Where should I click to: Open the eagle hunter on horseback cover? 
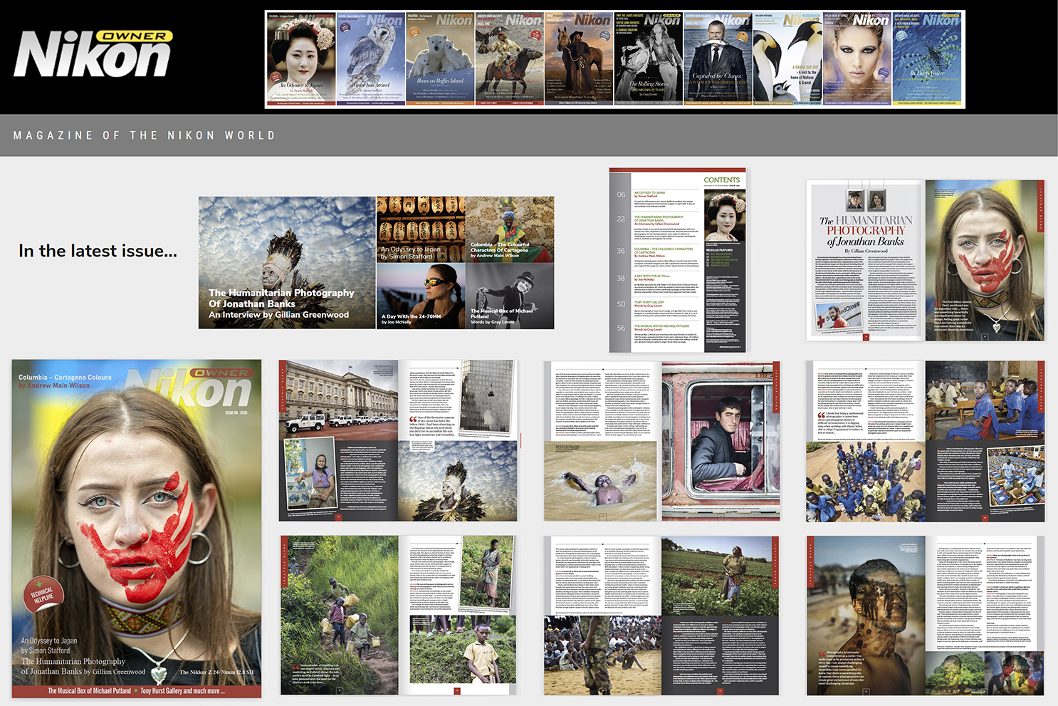pyautogui.click(x=509, y=59)
